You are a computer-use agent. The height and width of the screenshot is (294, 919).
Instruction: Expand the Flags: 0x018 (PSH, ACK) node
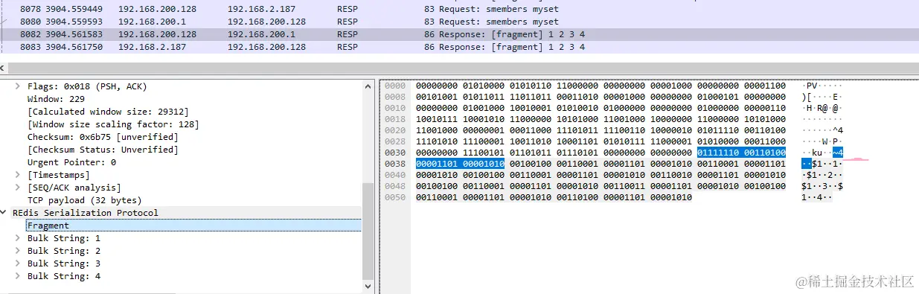18,86
